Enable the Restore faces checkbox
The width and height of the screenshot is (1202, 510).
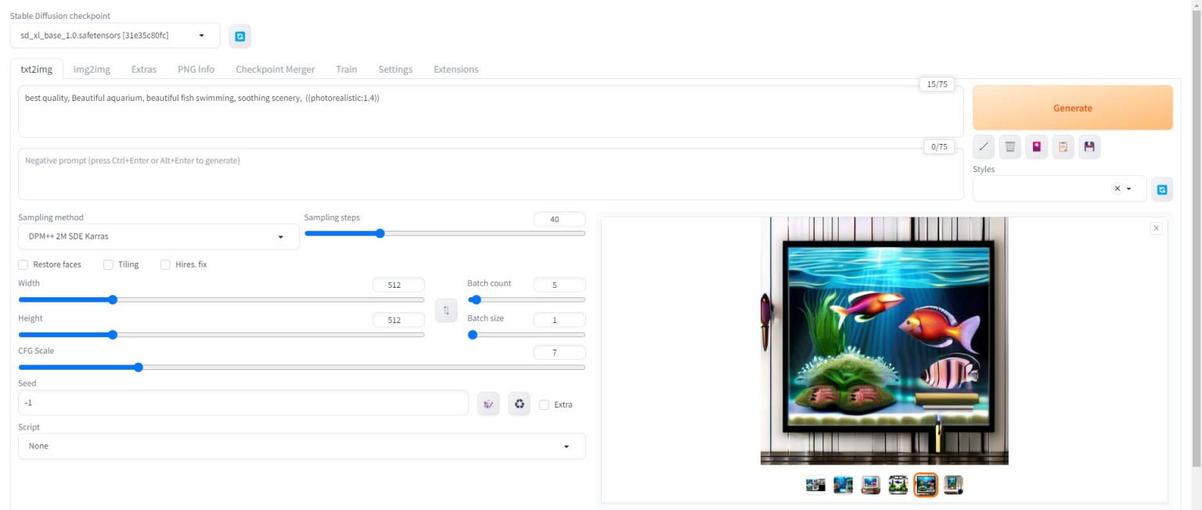click(23, 264)
